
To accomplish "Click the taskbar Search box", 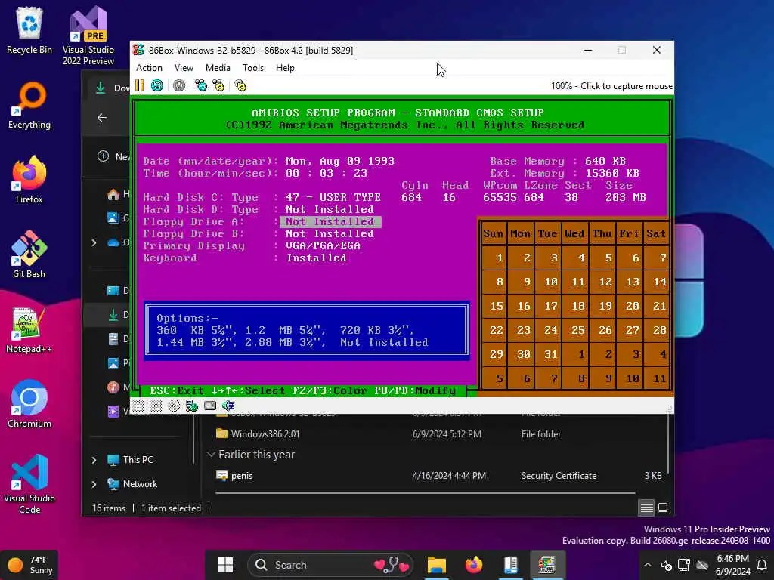I will click(x=331, y=565).
